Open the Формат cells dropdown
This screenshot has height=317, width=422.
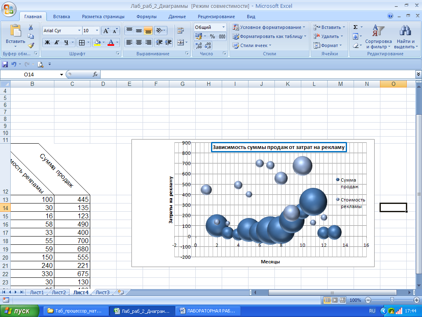pyautogui.click(x=328, y=45)
